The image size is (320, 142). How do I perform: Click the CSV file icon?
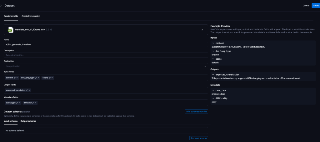[10, 30]
